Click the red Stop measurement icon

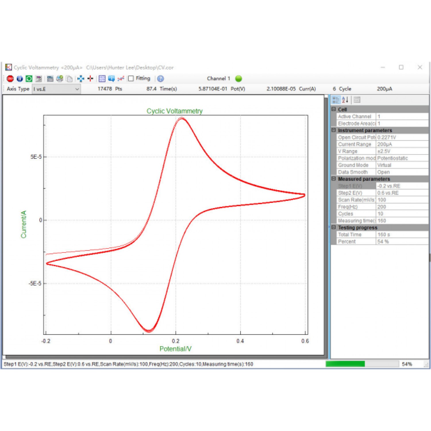tap(10, 79)
